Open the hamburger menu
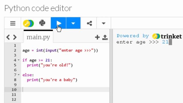The image size is (183, 103). coord(13,23)
